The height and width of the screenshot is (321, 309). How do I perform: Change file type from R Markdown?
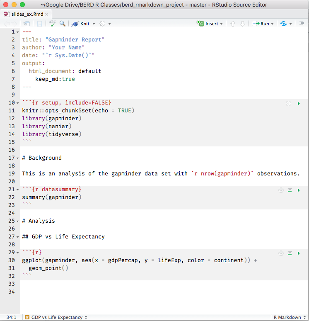point(290,317)
